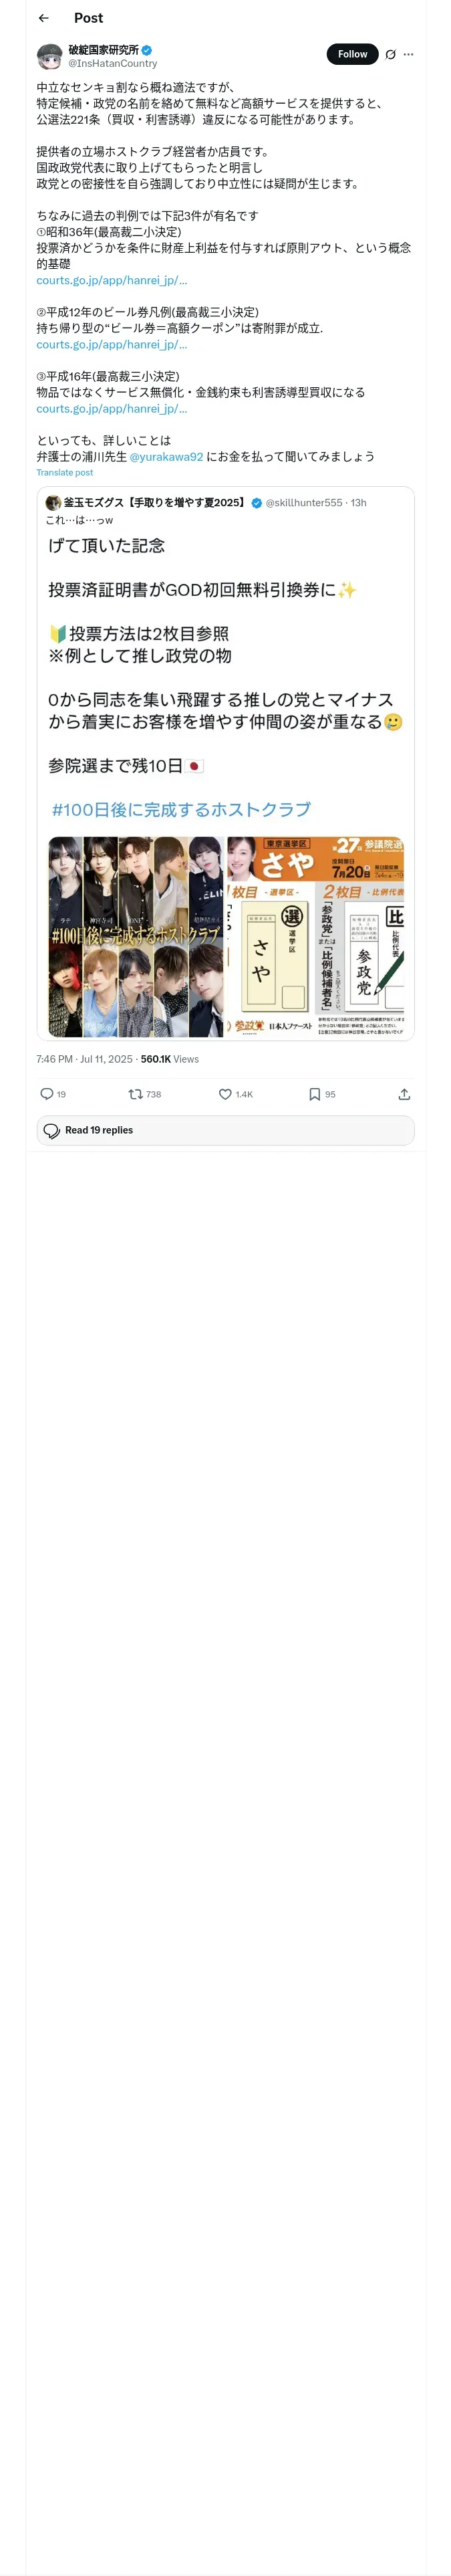Click Translate post
This screenshot has width=451, height=2576.
point(65,472)
